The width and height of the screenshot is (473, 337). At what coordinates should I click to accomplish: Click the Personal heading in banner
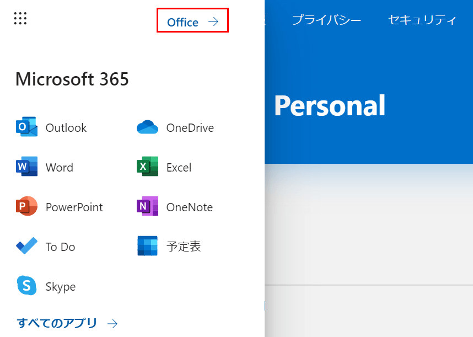[x=330, y=105]
